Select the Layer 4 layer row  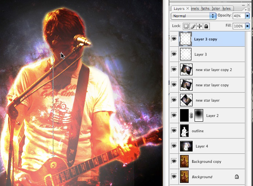[212, 146]
